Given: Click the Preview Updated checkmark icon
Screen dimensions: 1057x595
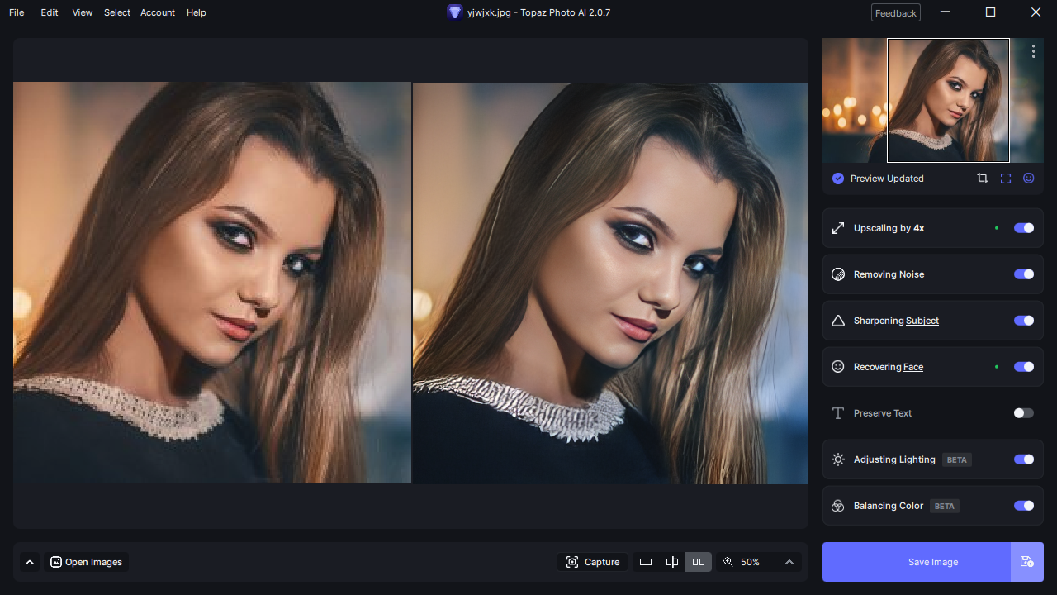Looking at the screenshot, I should point(838,178).
